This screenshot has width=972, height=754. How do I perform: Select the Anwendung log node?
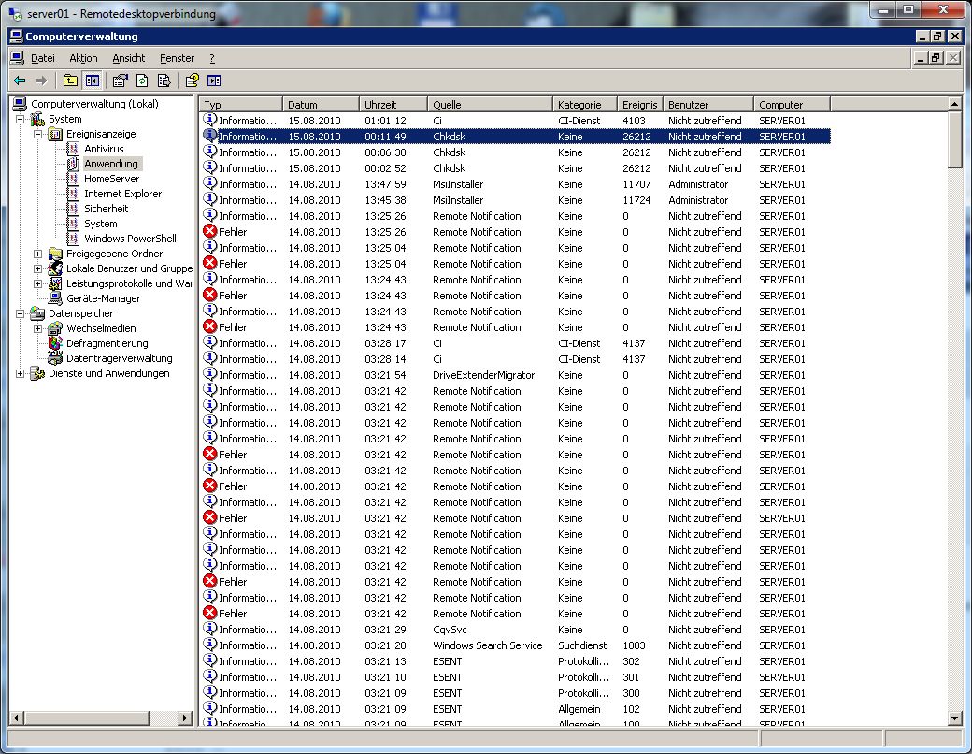coord(111,164)
